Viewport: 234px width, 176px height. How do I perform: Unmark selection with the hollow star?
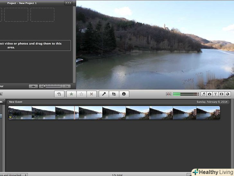point(81,94)
